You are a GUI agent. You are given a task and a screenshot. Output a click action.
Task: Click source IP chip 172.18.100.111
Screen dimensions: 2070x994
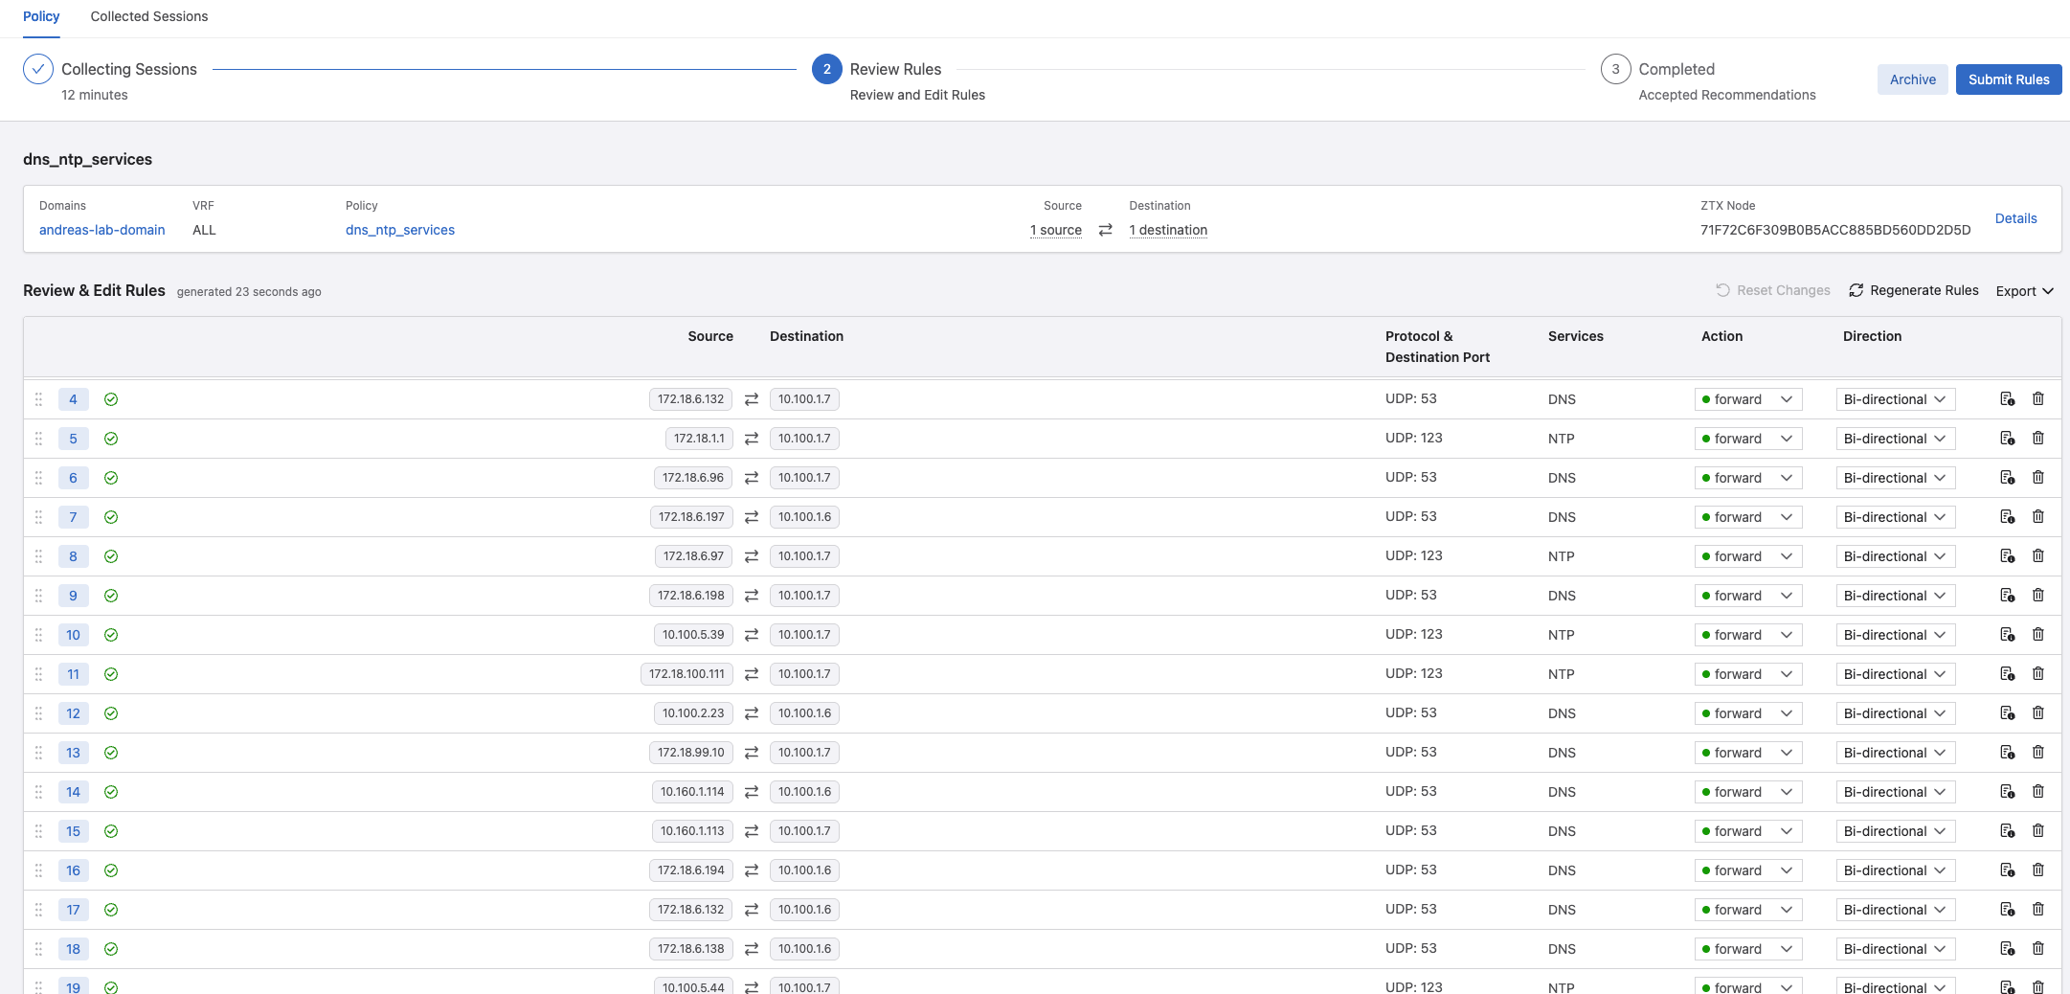coord(686,674)
